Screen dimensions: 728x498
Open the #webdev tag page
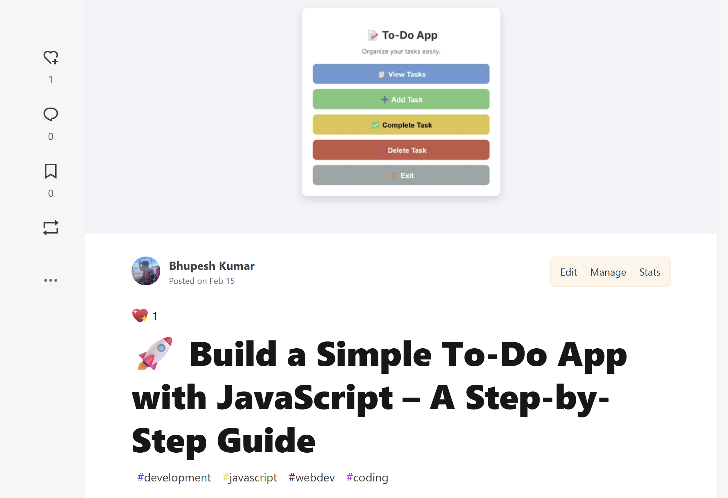[311, 477]
